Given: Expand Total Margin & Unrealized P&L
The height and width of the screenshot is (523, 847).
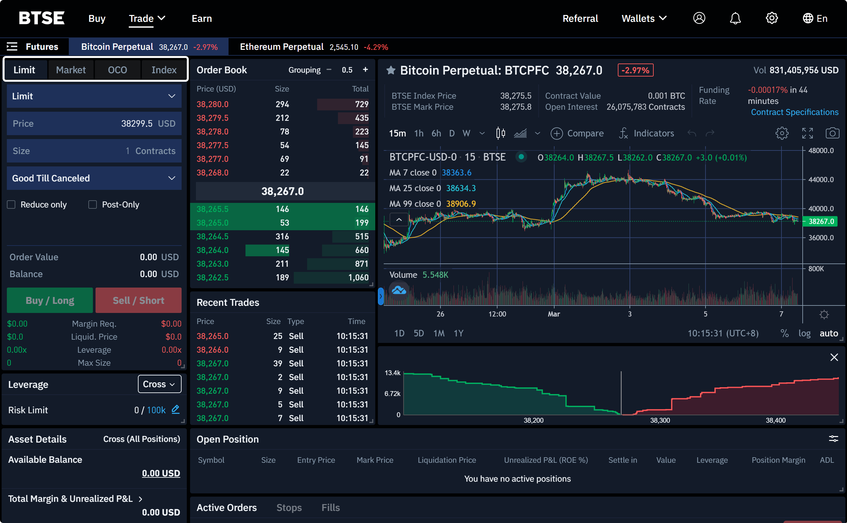Looking at the screenshot, I should [x=140, y=499].
